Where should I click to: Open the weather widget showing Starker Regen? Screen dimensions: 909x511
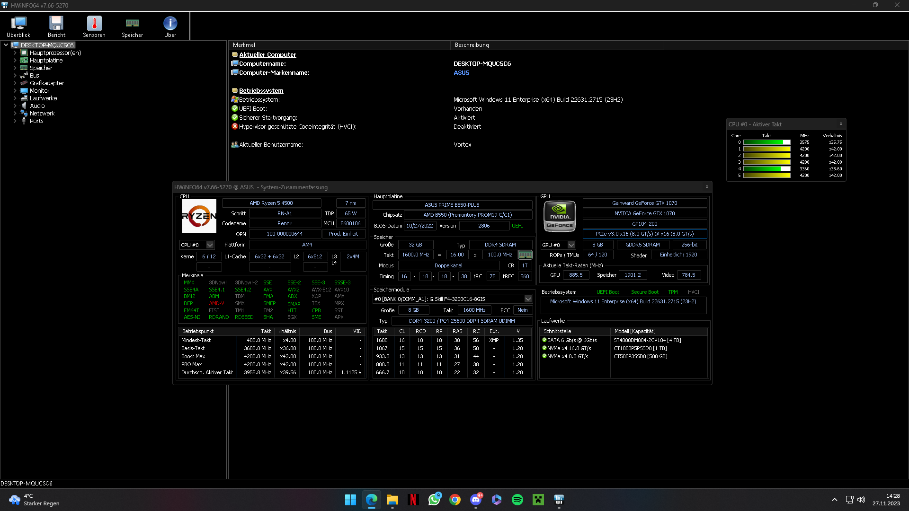tap(34, 500)
